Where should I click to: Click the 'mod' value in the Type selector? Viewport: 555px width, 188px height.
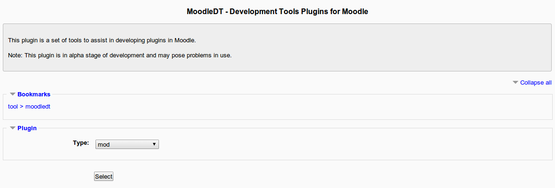click(x=103, y=145)
